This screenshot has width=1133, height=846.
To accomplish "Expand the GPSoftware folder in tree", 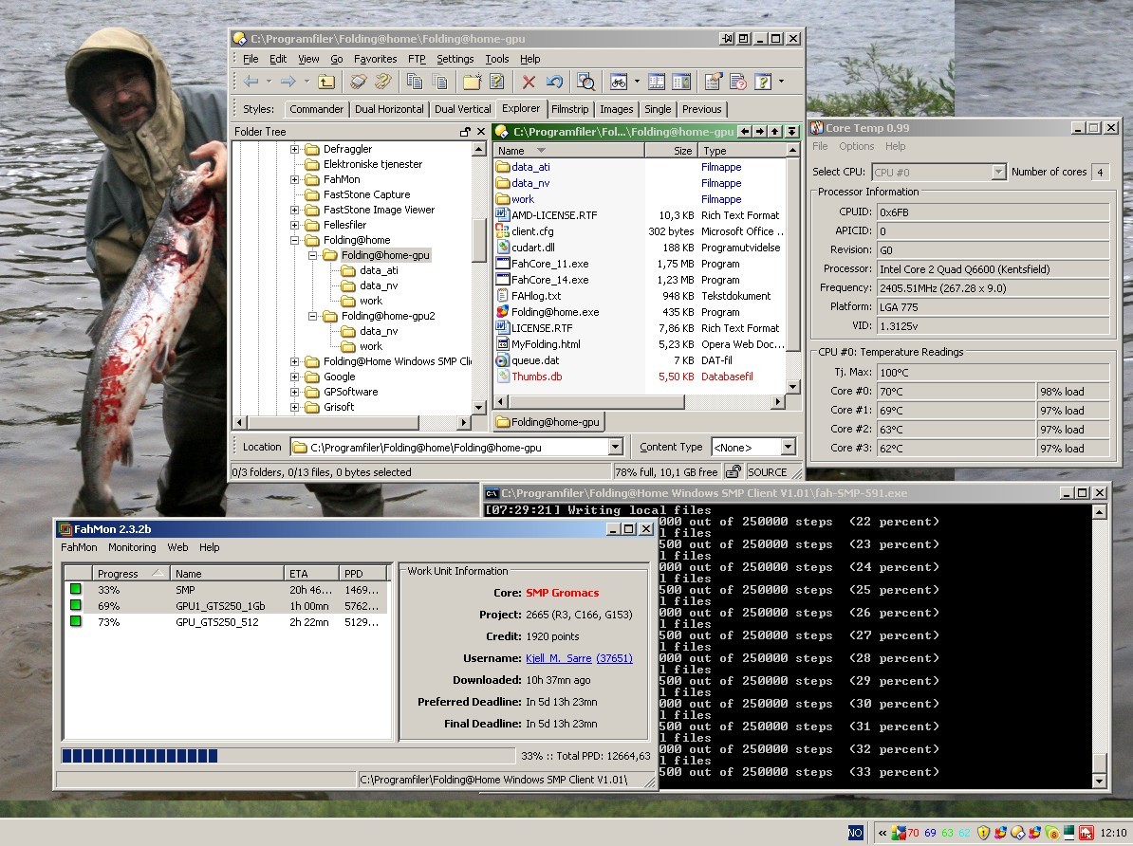I will coord(295,392).
